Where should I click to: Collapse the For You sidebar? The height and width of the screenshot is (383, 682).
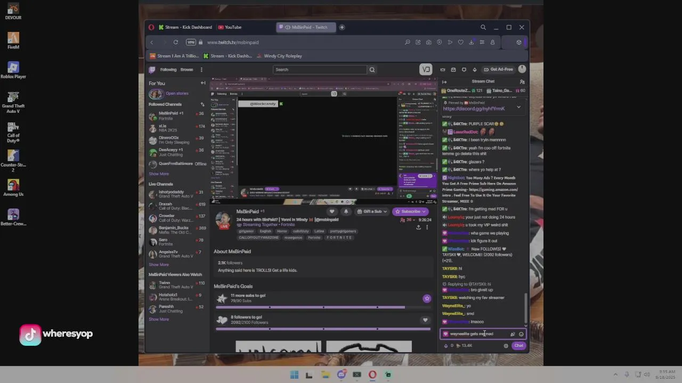tap(203, 83)
